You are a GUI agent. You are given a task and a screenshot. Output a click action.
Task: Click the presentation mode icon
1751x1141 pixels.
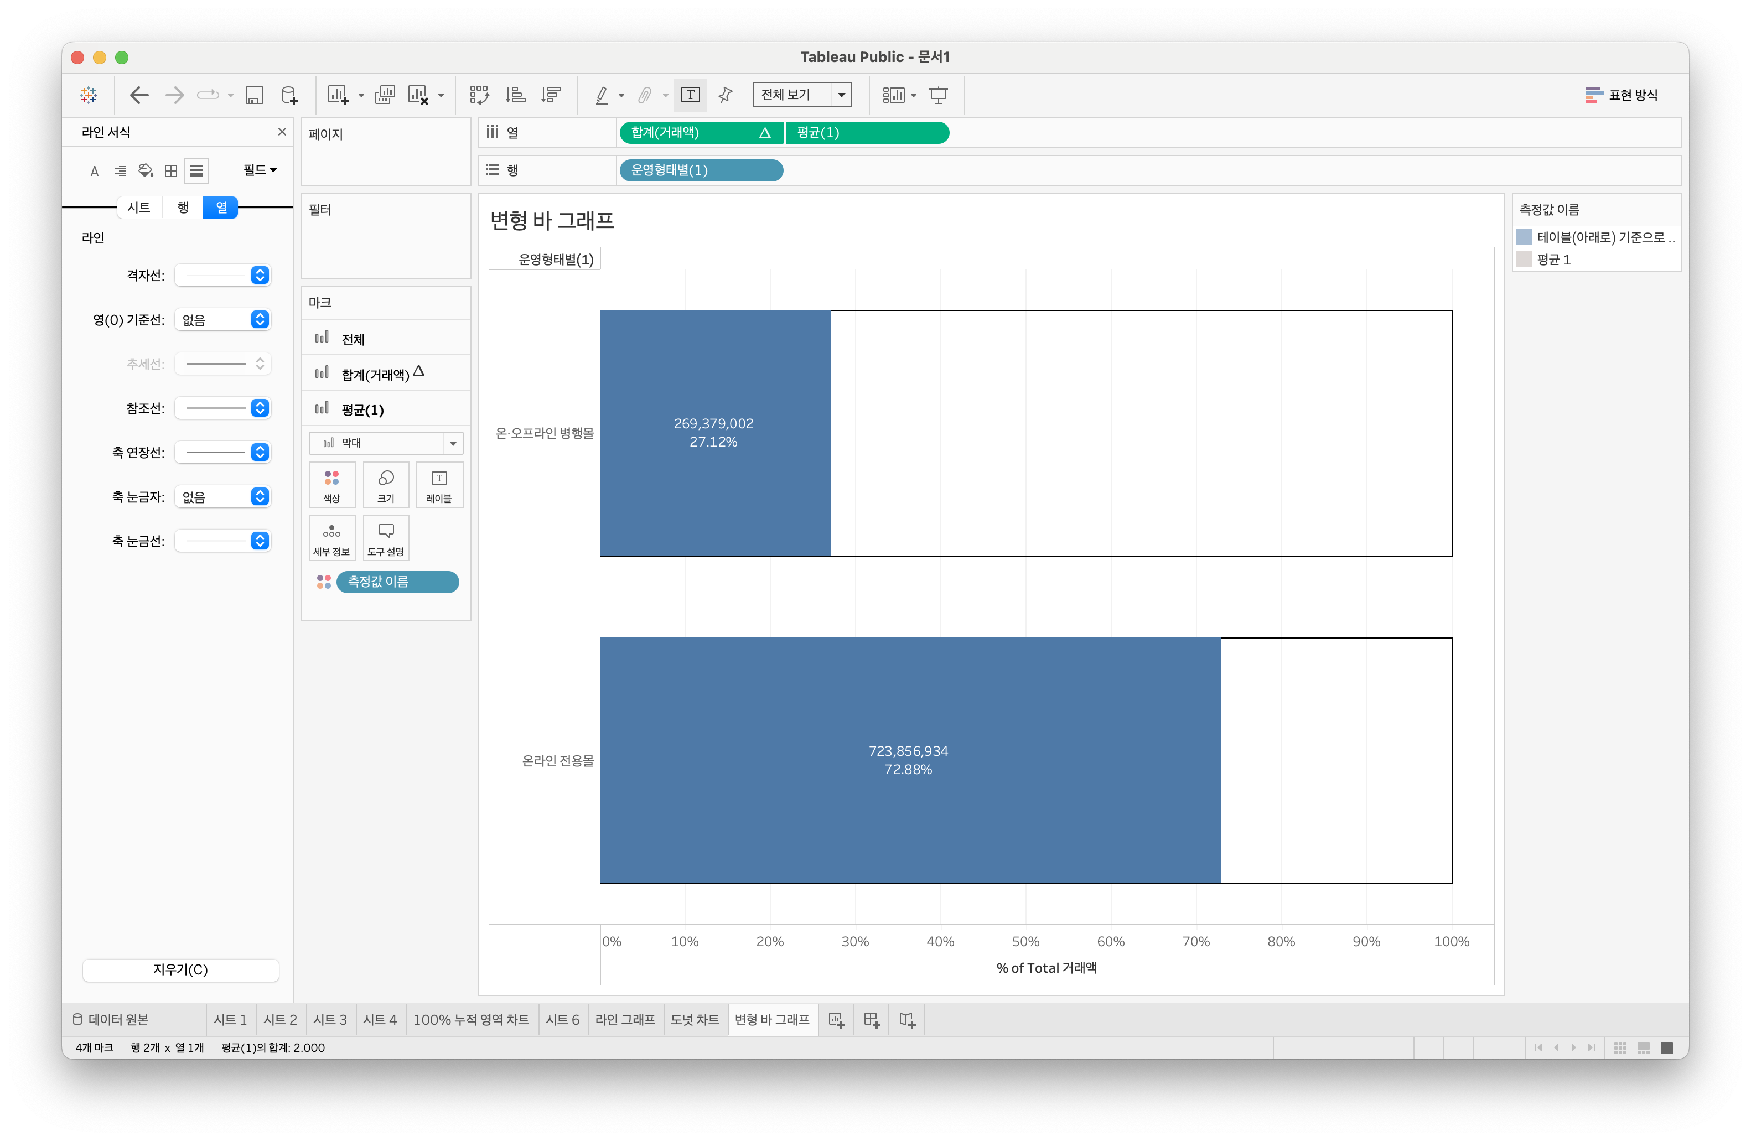(938, 95)
